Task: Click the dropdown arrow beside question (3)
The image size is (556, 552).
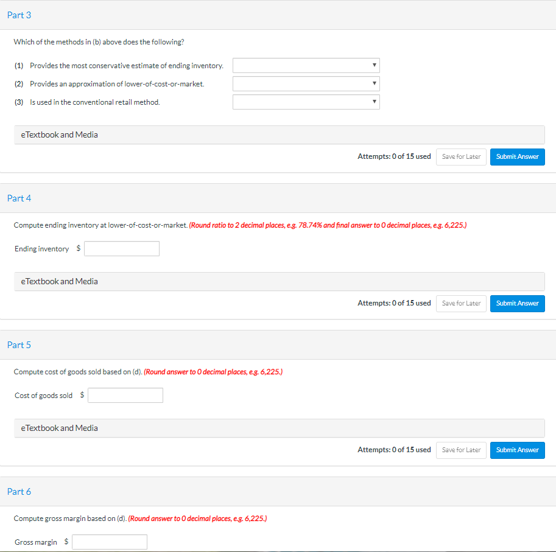Action: (x=374, y=102)
